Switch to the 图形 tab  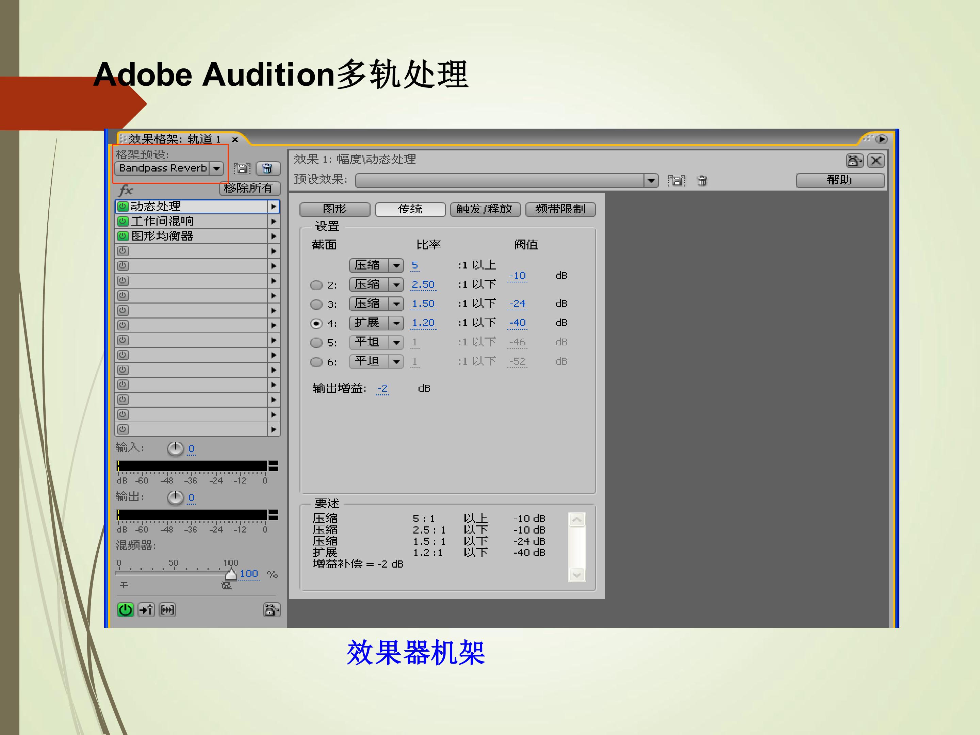tap(334, 209)
